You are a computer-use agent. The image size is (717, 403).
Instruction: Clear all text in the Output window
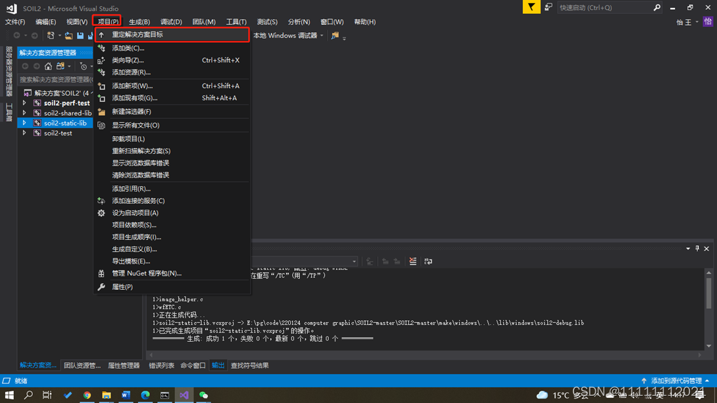pyautogui.click(x=412, y=261)
